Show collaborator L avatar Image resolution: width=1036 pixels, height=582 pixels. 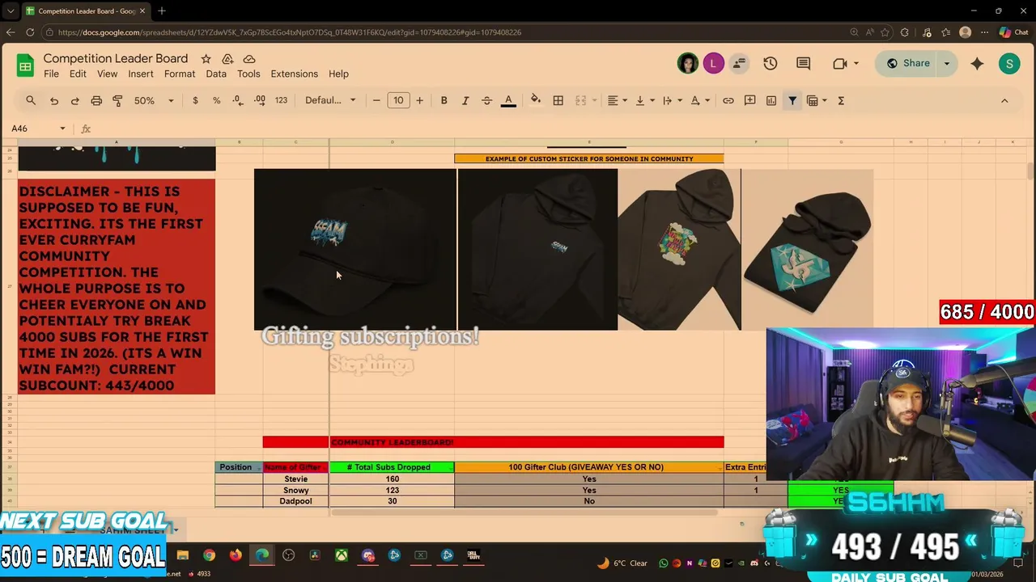(713, 63)
